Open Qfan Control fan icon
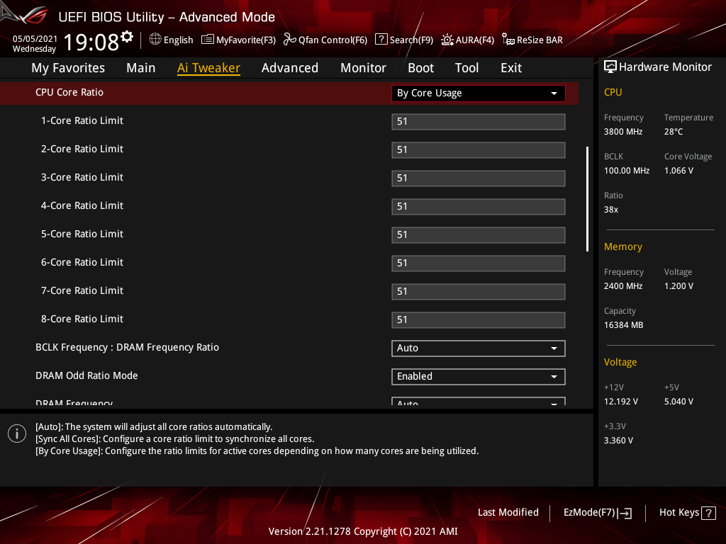Screen dimensions: 726x544 (x=289, y=40)
